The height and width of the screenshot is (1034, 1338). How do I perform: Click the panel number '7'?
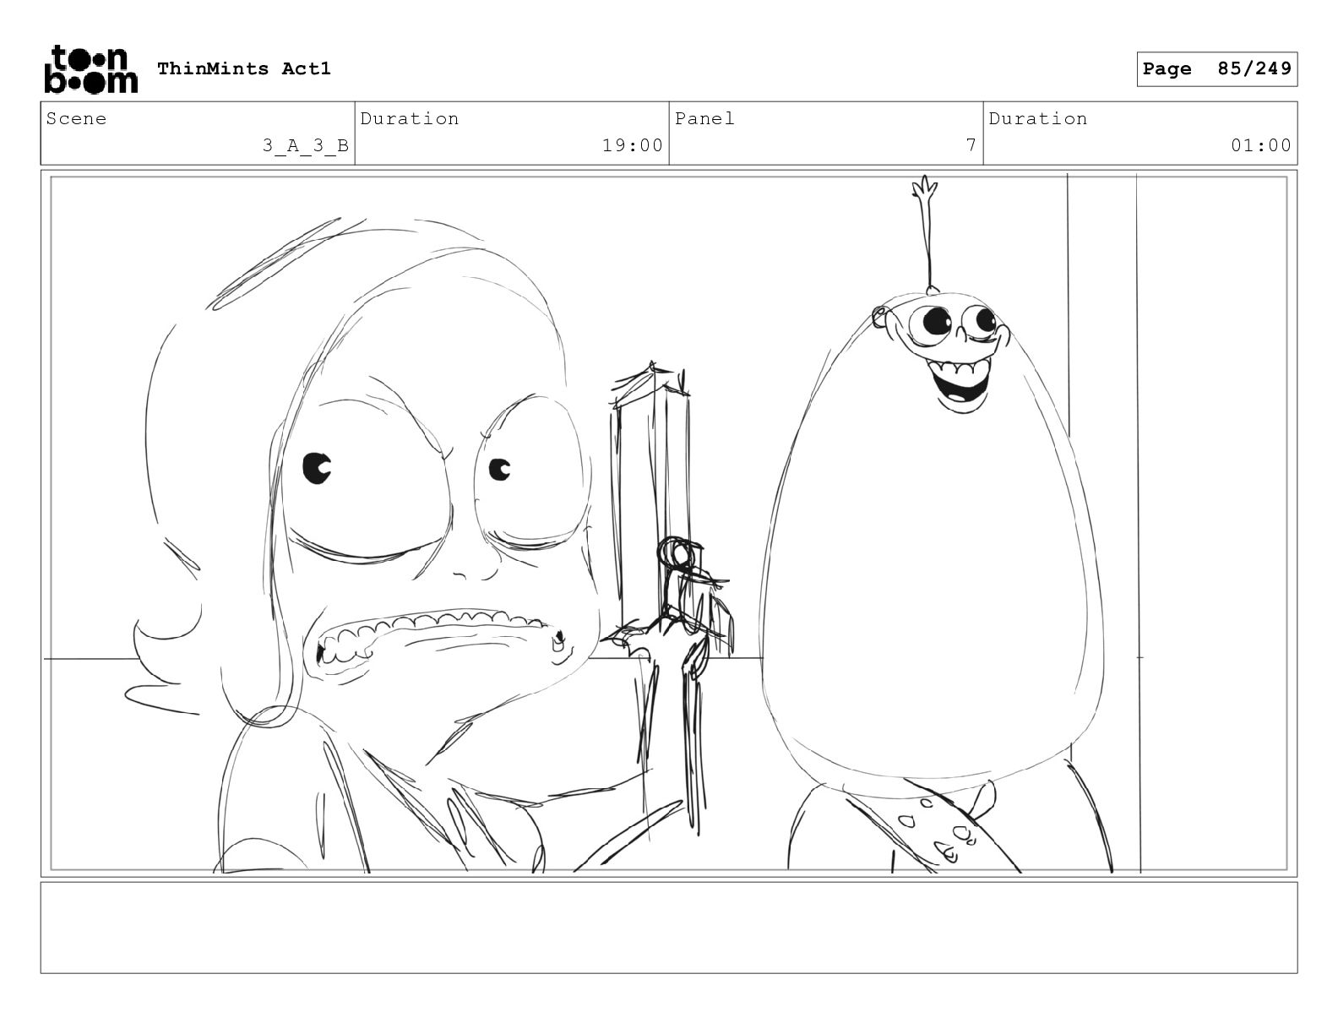(971, 144)
